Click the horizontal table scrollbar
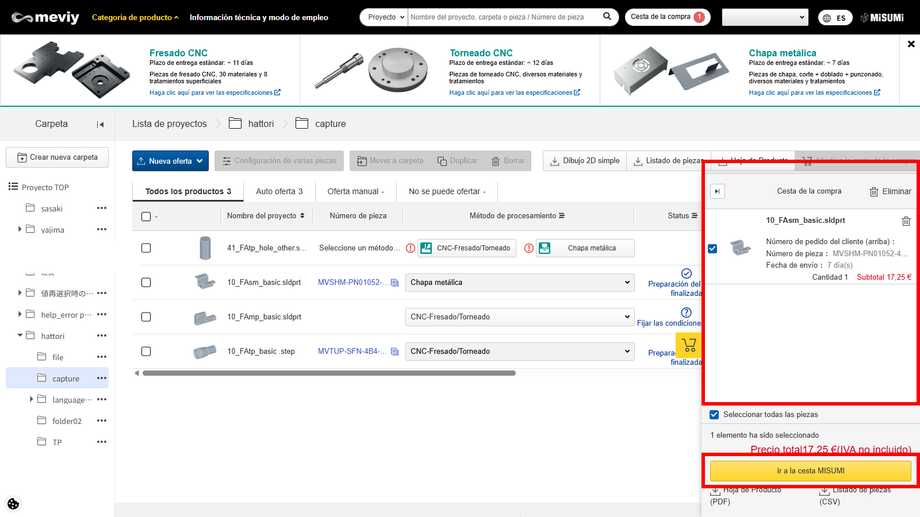The height and width of the screenshot is (517, 920). tap(329, 373)
